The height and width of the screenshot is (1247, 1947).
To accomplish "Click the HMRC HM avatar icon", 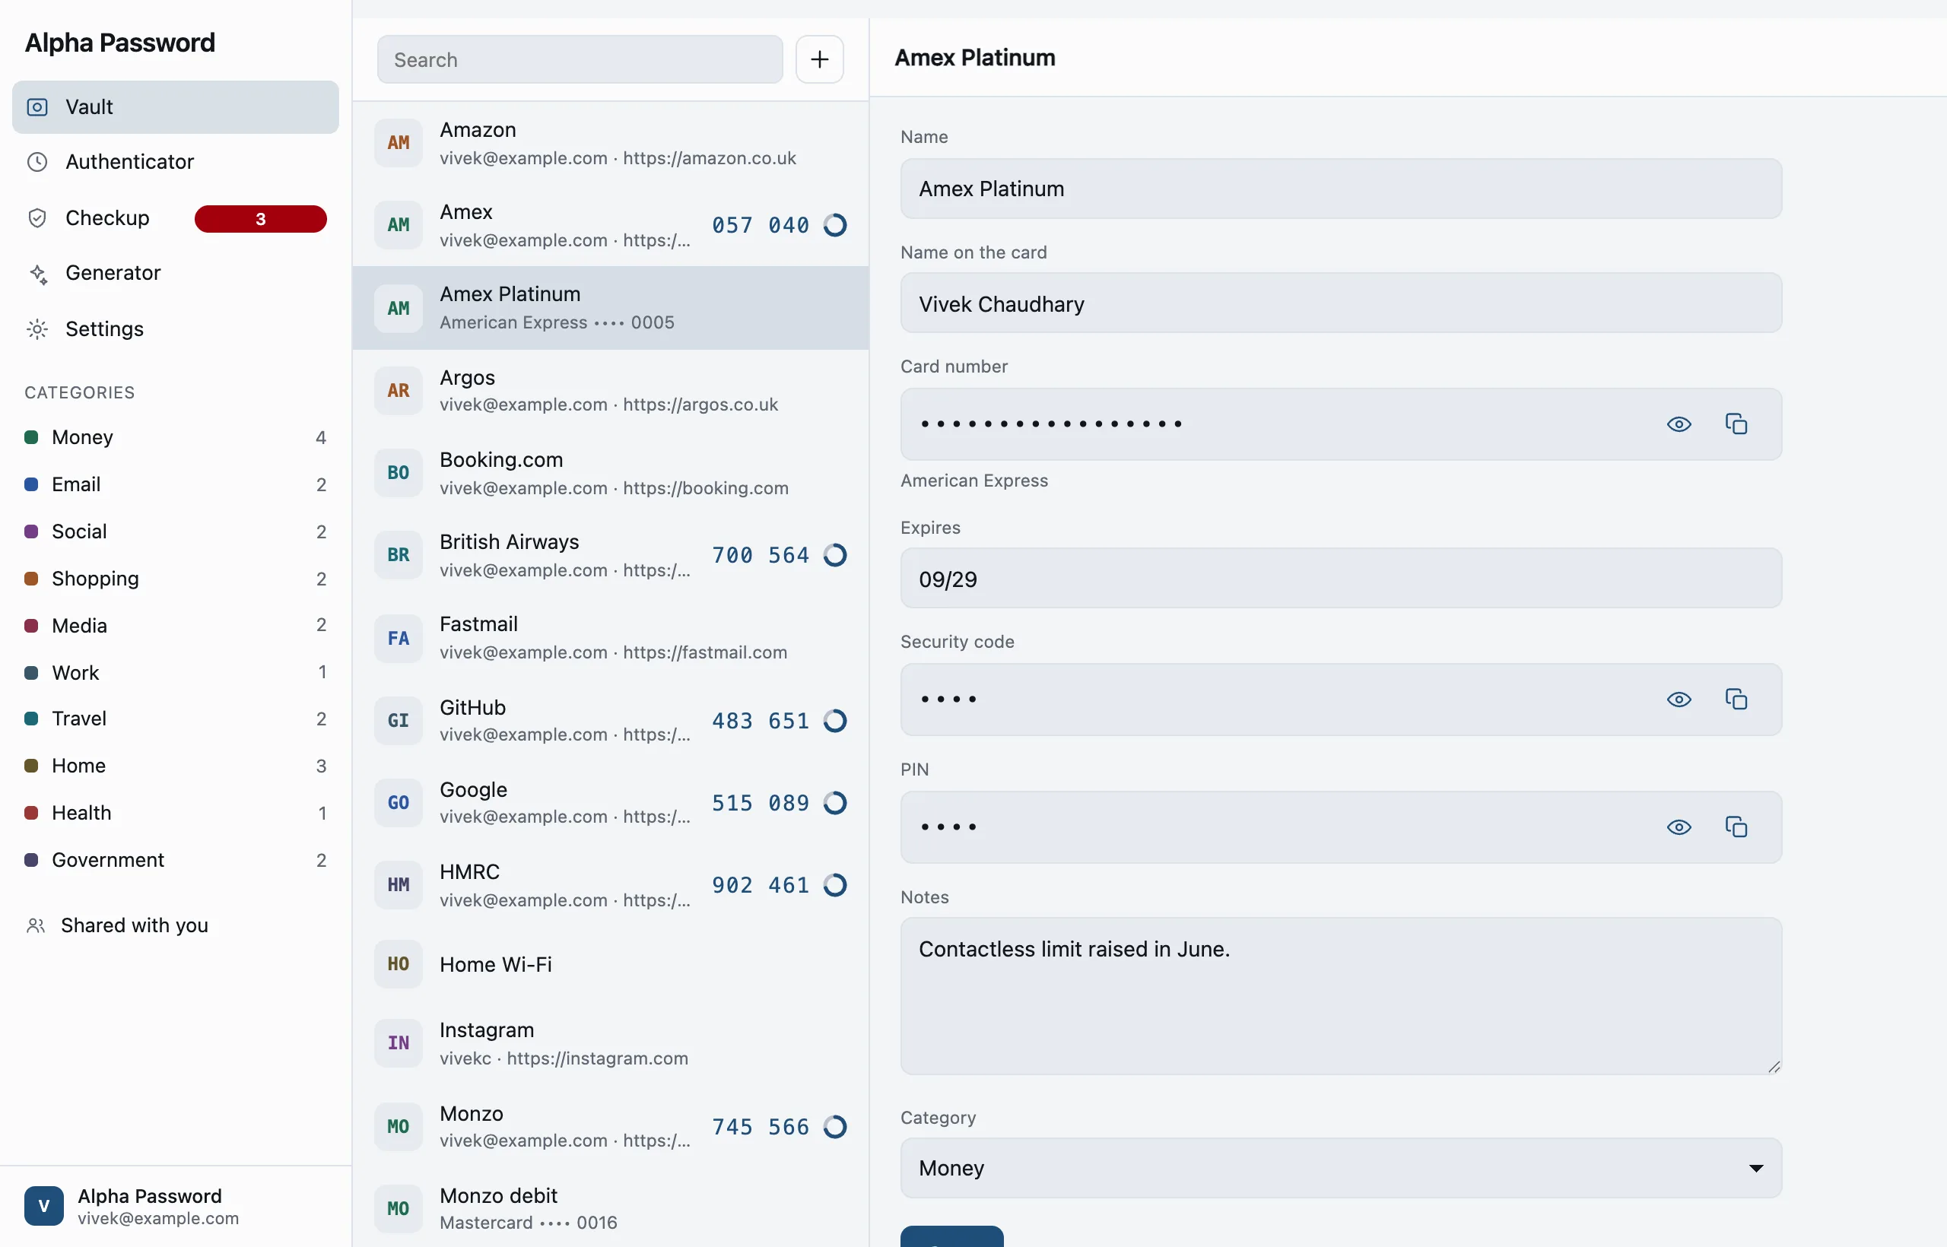I will (399, 885).
